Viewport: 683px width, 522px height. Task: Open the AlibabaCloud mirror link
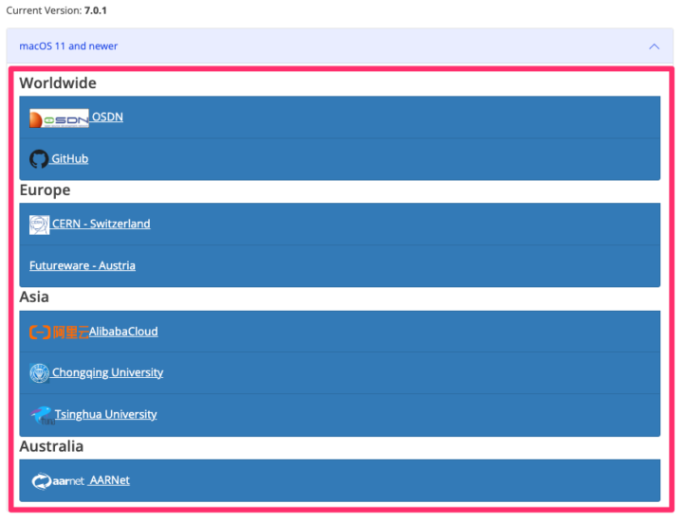[123, 332]
